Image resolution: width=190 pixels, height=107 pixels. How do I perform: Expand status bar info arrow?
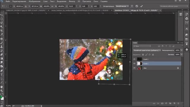click(x=41, y=106)
